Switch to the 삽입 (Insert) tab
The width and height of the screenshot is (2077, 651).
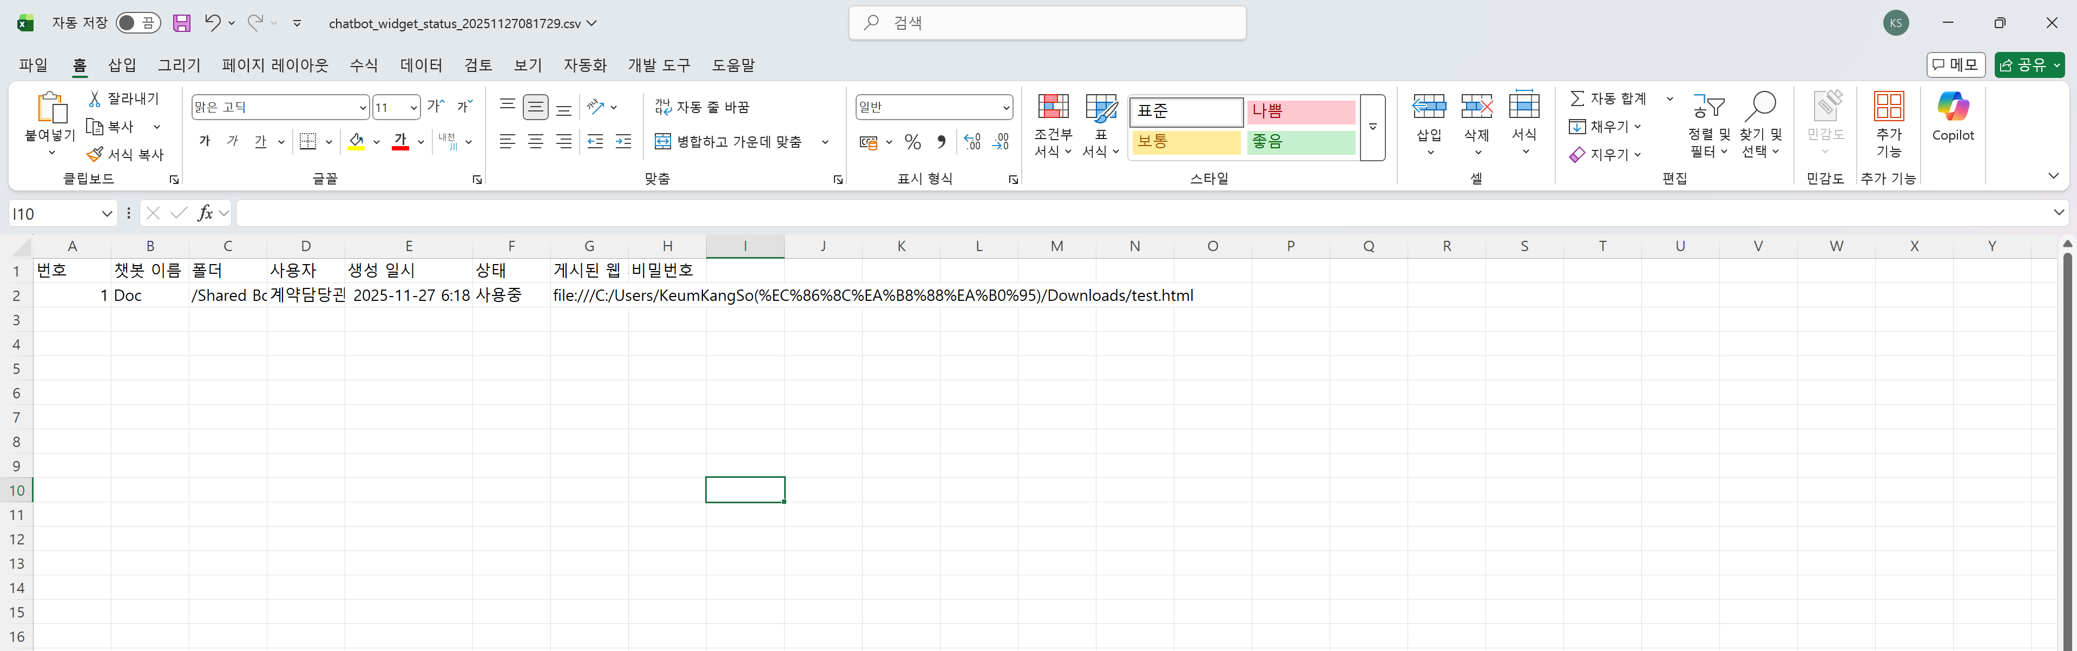[122, 65]
